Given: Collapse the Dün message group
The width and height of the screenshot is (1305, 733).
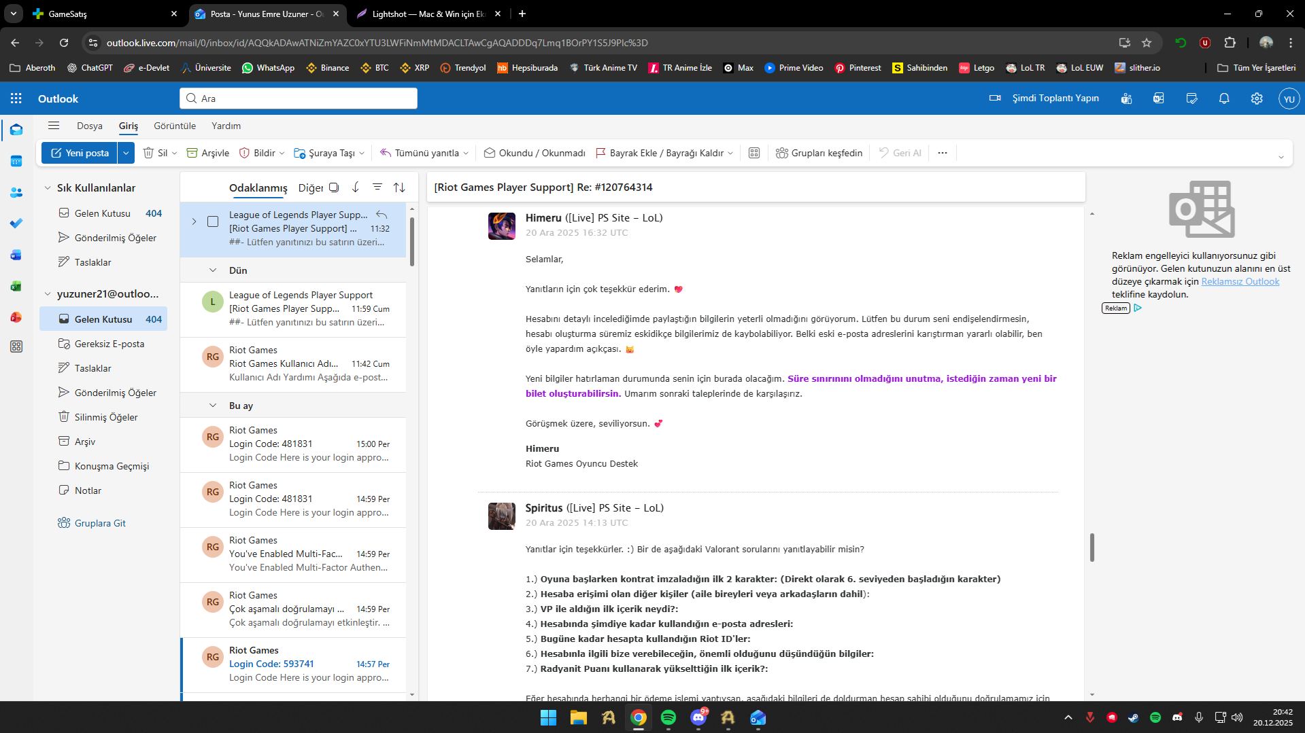Looking at the screenshot, I should tap(213, 270).
